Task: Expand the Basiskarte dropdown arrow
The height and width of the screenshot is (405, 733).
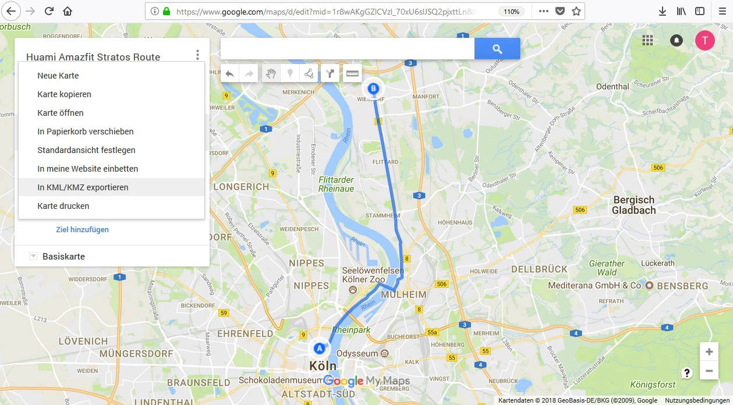Action: tap(33, 256)
